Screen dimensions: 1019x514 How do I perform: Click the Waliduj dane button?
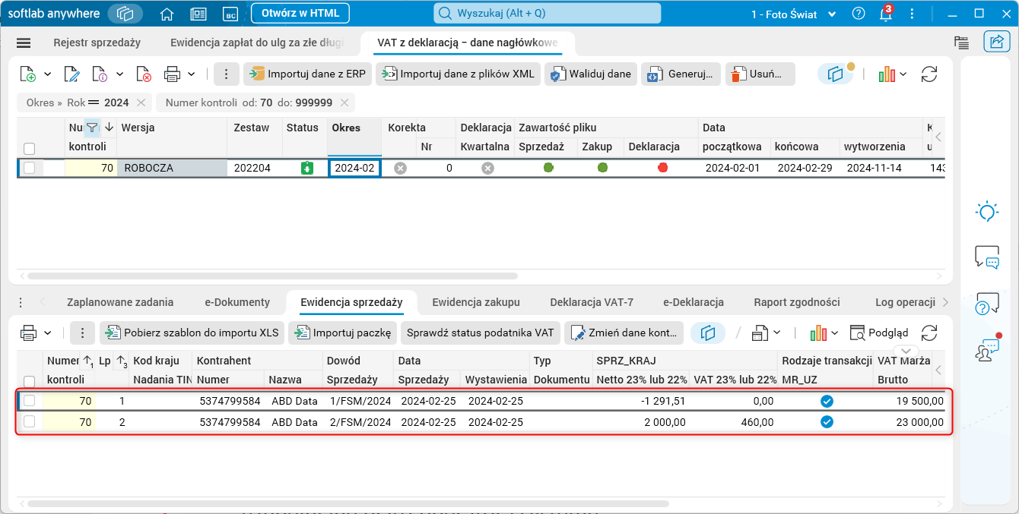[x=590, y=74]
